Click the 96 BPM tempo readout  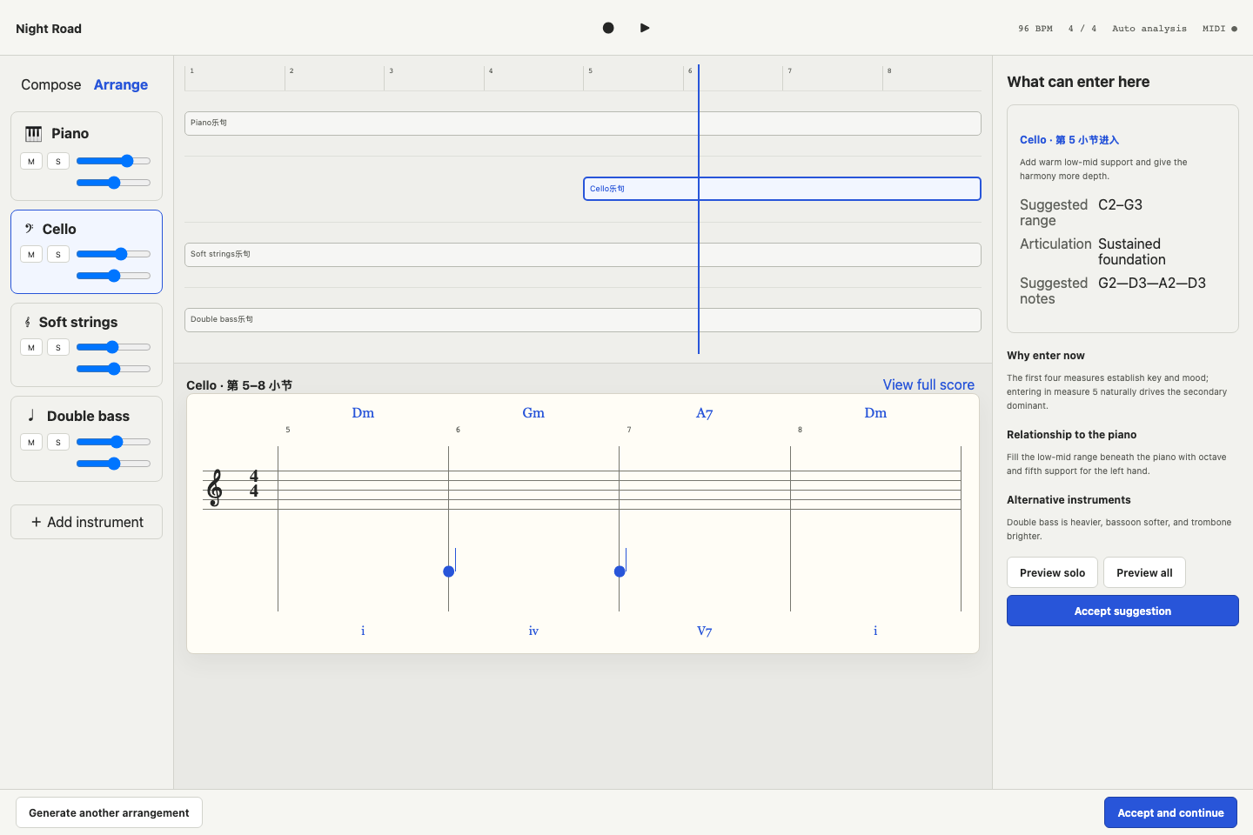pos(1035,29)
